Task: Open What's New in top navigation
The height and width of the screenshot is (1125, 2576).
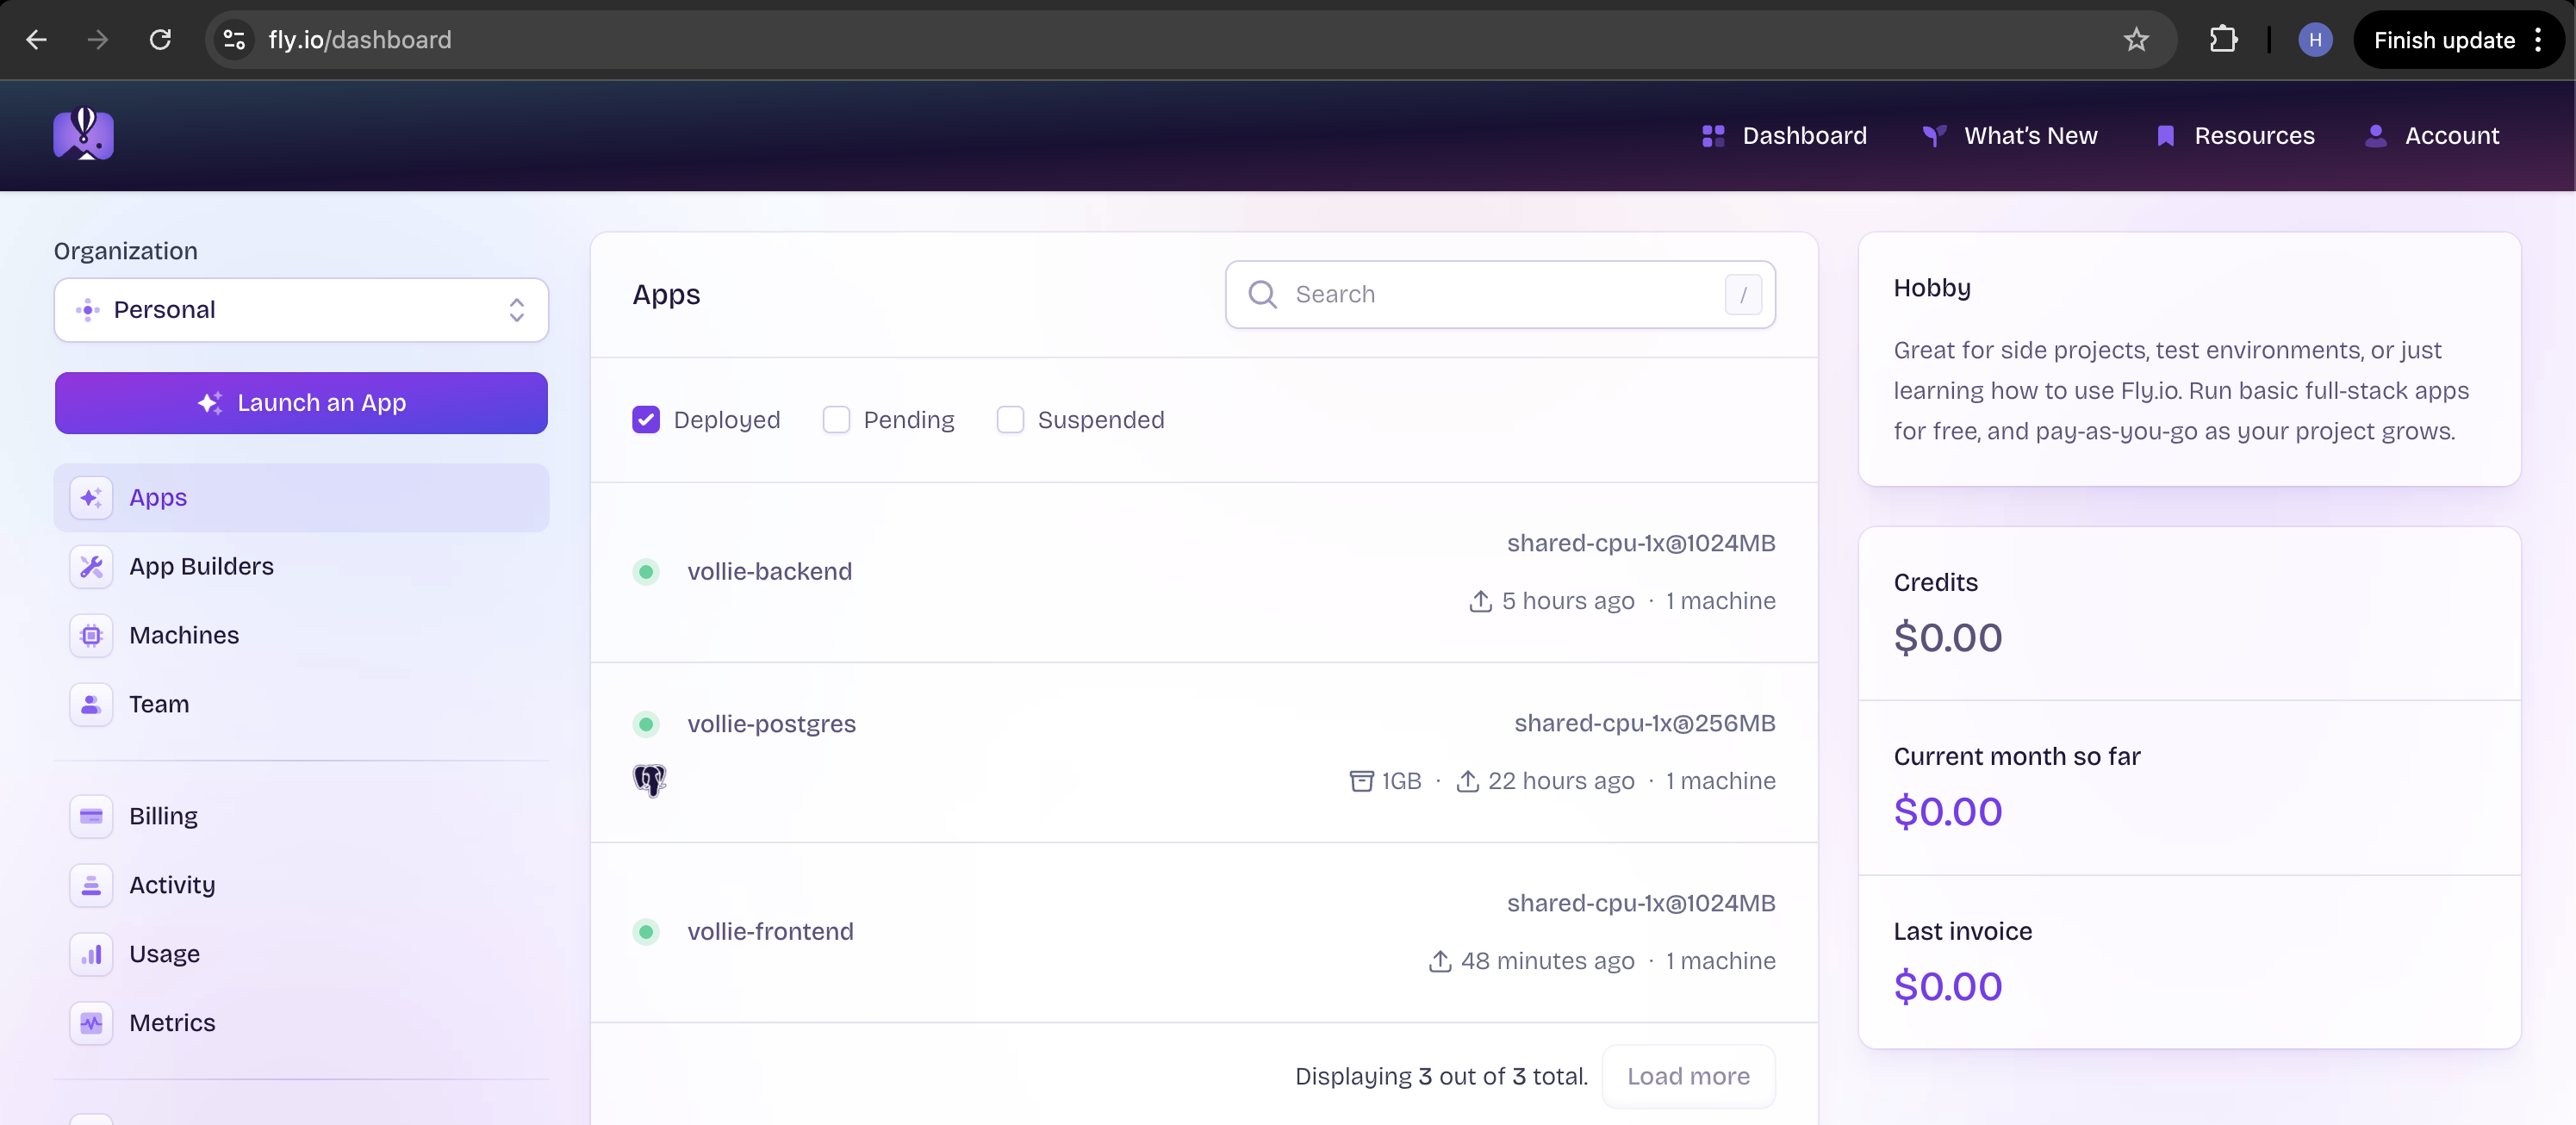Action: click(2010, 136)
